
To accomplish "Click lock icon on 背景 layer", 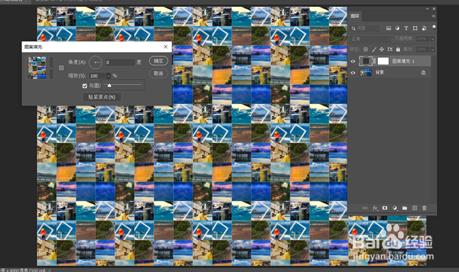I will pos(424,73).
